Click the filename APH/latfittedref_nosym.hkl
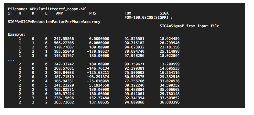 point(59,9)
